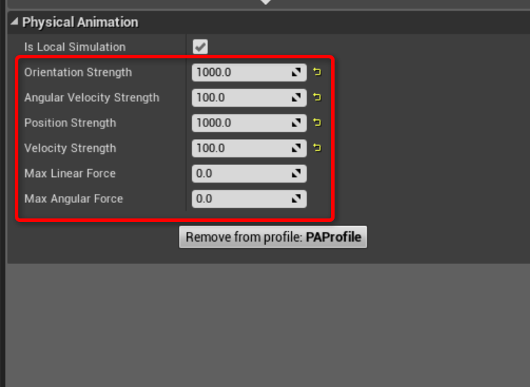Click spinner arrow in Max Linear Force field
Viewport: 530px width, 387px height.
tap(297, 173)
